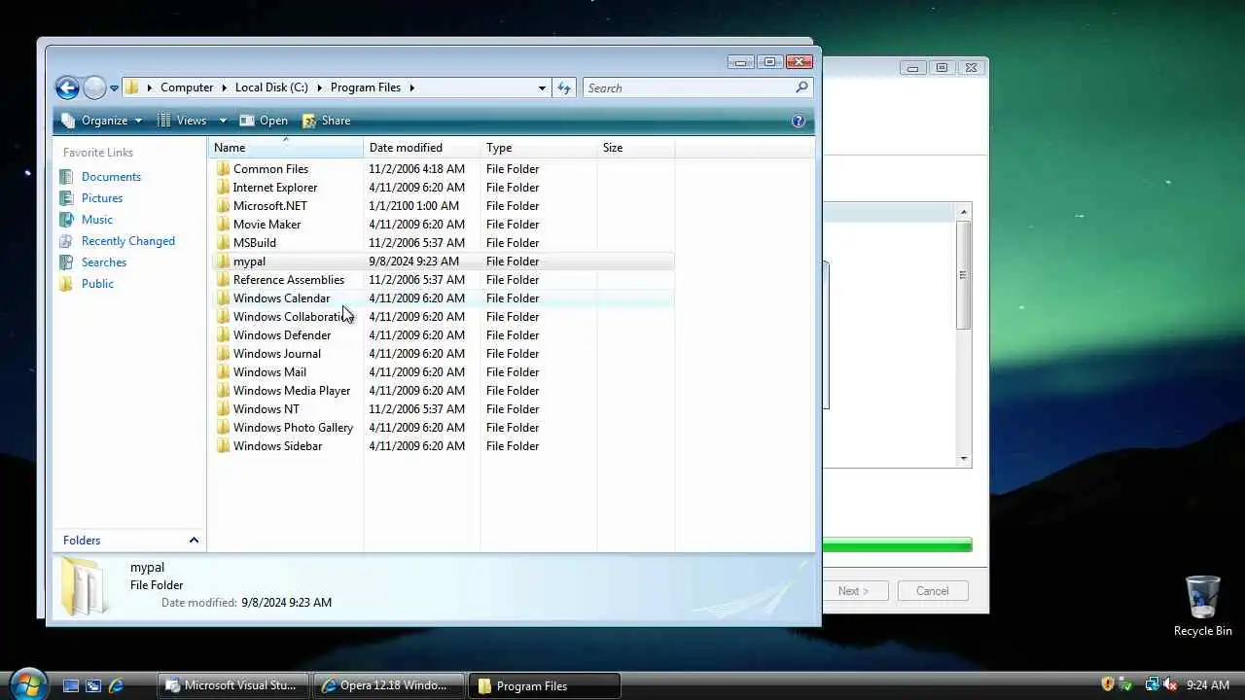Image resolution: width=1245 pixels, height=700 pixels.
Task: Click Show Desktop quick launch icon
Action: (71, 685)
